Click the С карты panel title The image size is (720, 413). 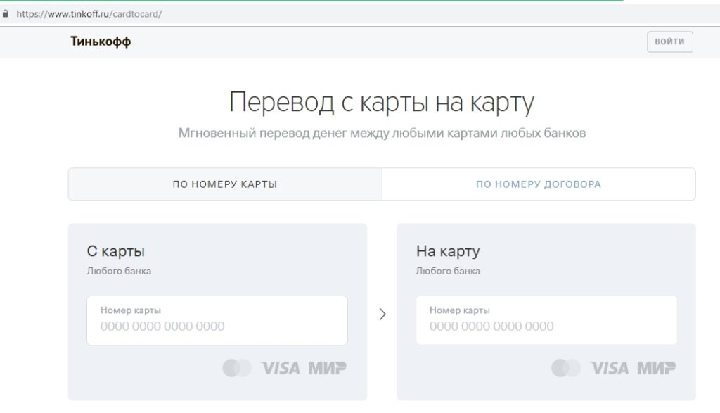[115, 251]
